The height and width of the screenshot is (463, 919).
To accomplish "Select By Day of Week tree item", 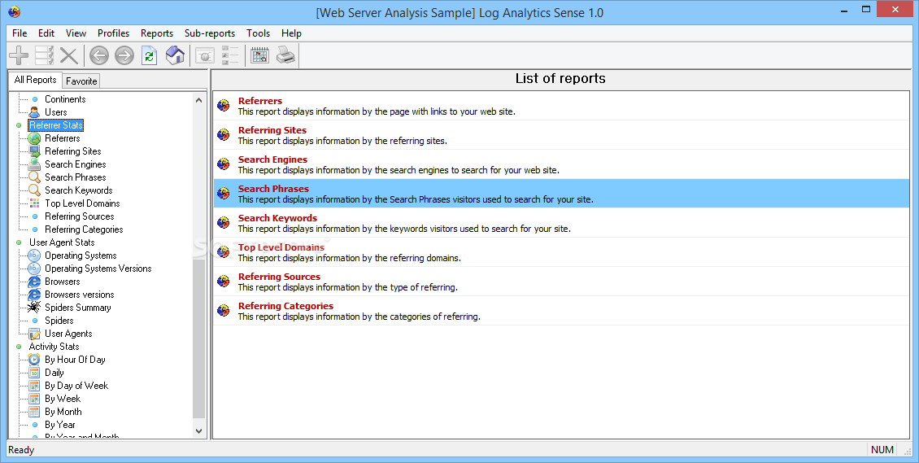I will [76, 386].
